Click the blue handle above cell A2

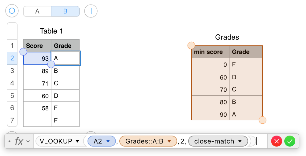click(x=24, y=52)
